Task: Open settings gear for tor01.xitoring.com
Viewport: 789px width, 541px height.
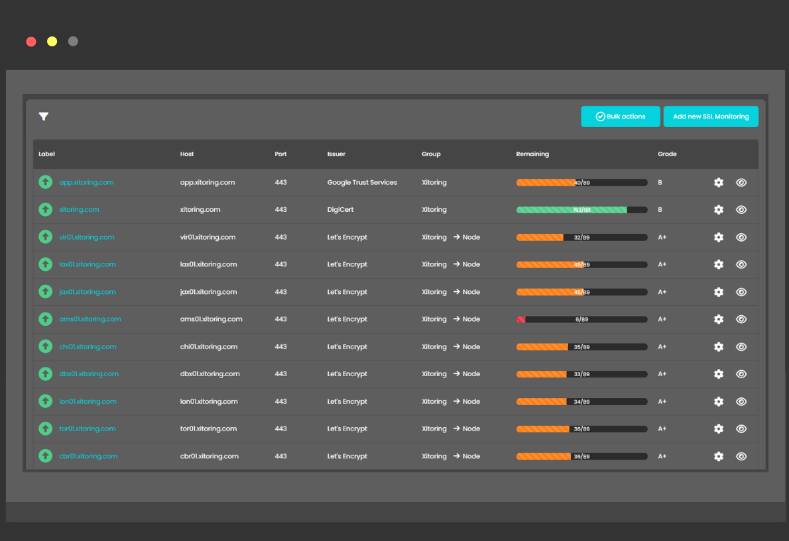Action: tap(719, 428)
